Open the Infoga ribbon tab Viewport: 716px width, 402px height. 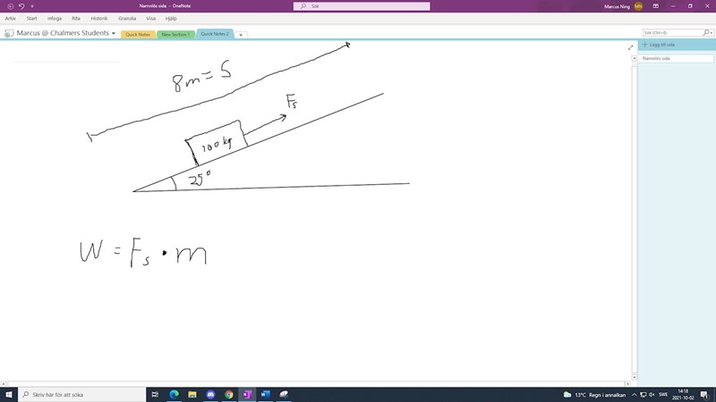[x=55, y=18]
